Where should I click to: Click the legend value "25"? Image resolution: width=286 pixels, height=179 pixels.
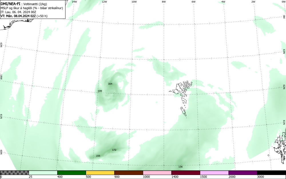[x=31, y=177]
